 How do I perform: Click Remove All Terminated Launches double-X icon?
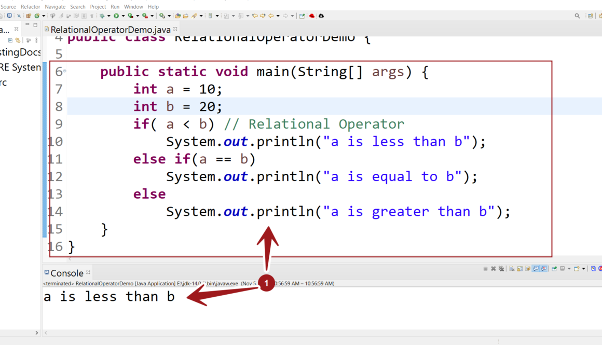tap(501, 269)
